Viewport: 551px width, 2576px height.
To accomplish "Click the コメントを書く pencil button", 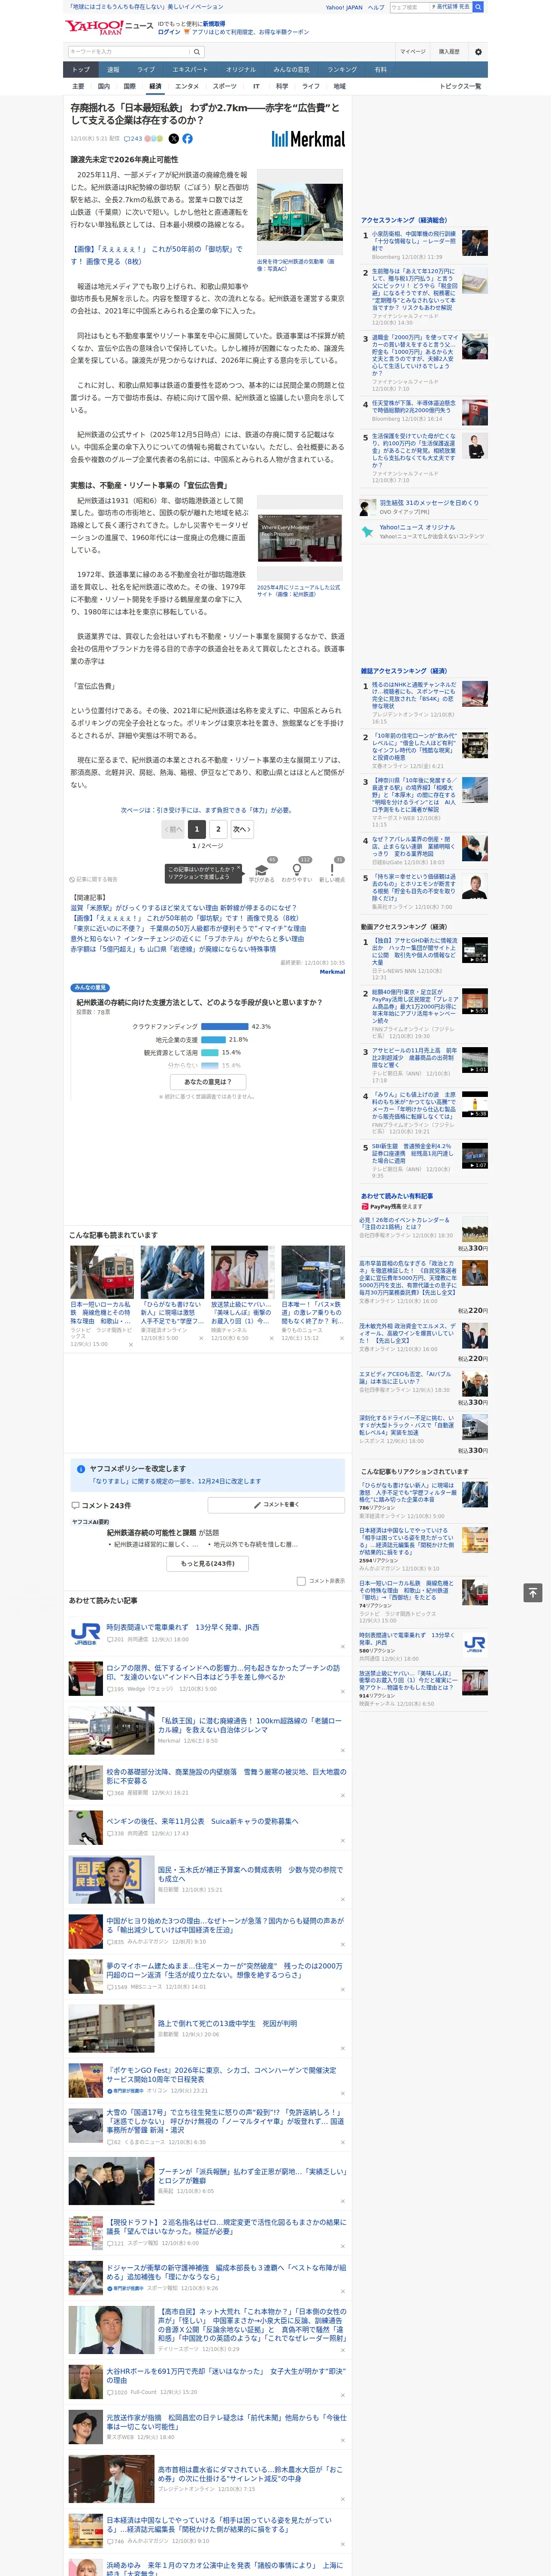I will click(276, 1504).
